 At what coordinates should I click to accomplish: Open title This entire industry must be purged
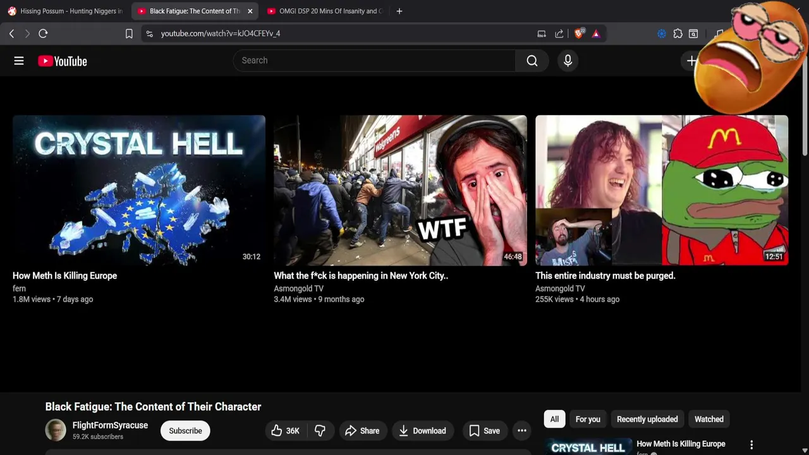click(605, 276)
